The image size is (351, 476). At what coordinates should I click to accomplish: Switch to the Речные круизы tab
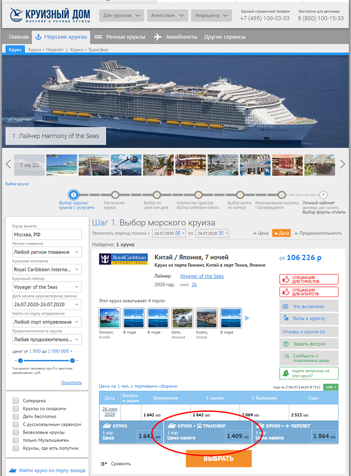(x=120, y=37)
